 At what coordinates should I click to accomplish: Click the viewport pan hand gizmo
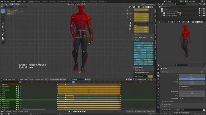coord(130,23)
